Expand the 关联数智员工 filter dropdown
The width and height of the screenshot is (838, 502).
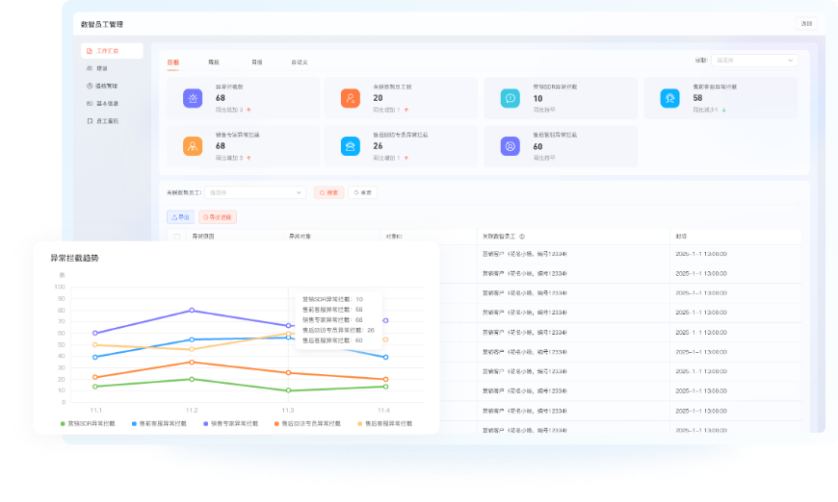pos(255,192)
